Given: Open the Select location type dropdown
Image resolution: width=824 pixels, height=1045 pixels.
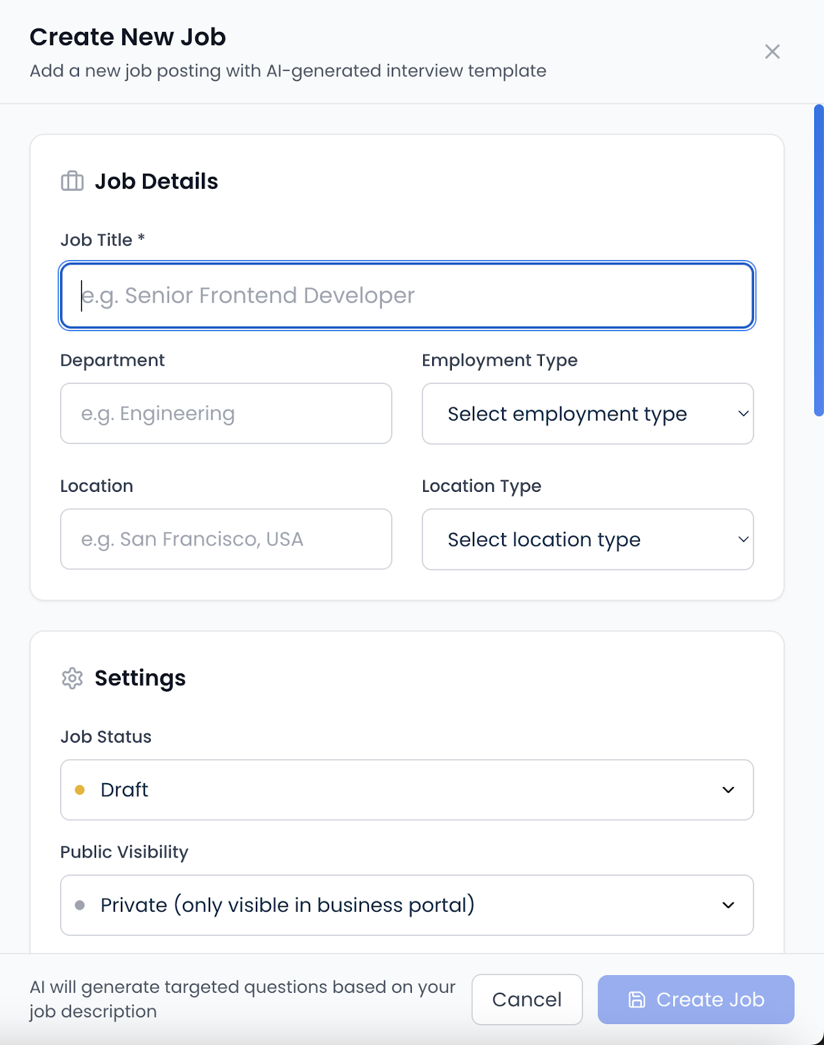Looking at the screenshot, I should (x=586, y=539).
